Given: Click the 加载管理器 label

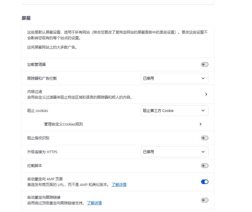Looking at the screenshot, I should point(36,64).
